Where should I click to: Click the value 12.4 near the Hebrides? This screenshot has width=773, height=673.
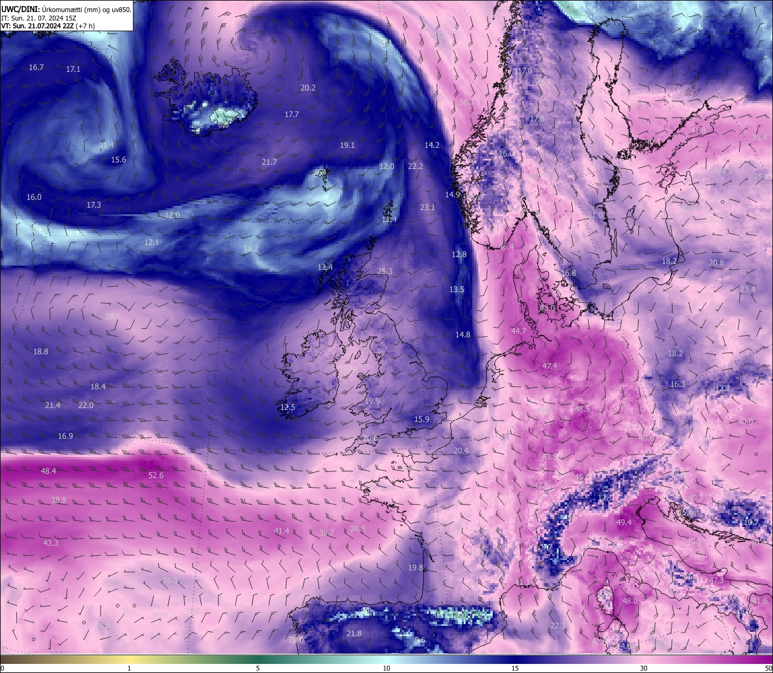[x=325, y=267]
